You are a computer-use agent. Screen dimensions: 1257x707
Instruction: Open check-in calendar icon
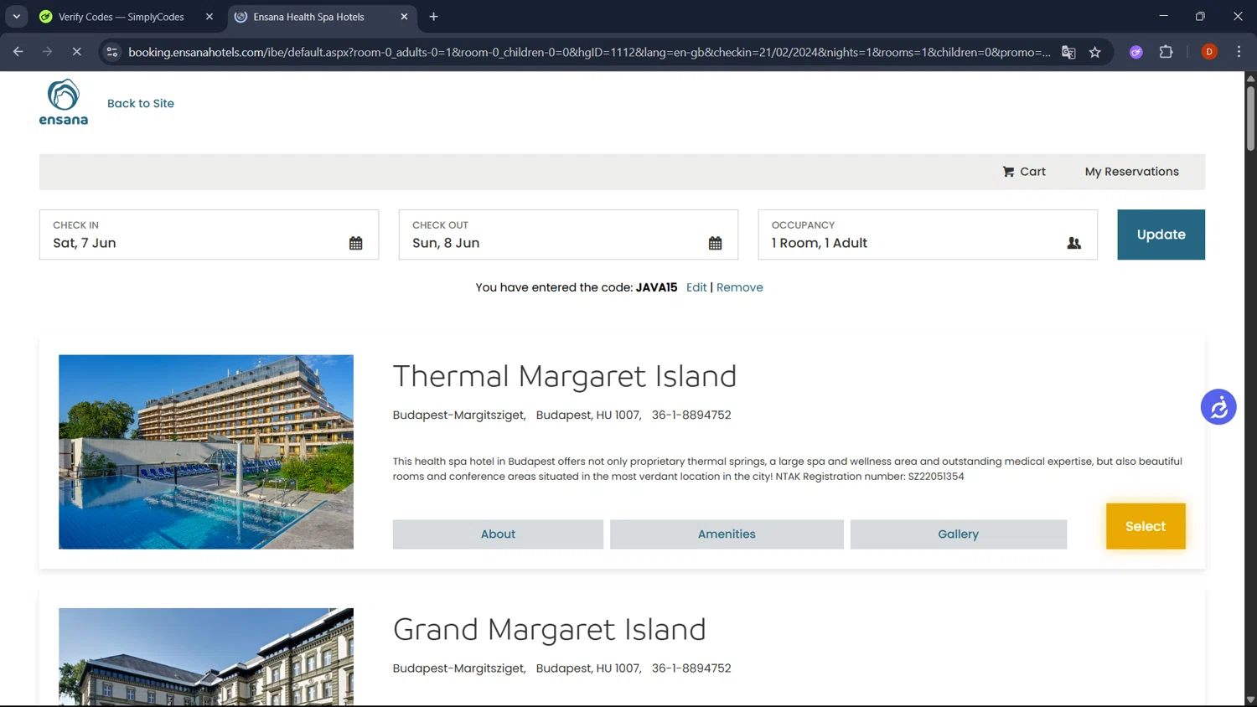356,243
